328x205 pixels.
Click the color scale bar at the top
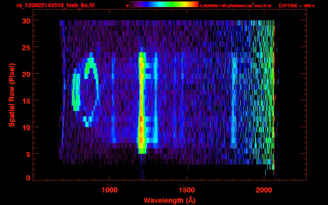164,4
